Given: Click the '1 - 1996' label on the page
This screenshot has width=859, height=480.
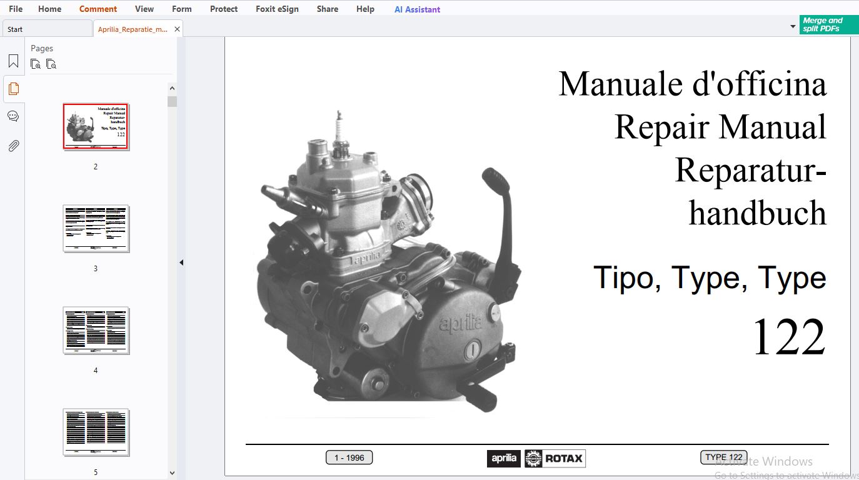Looking at the screenshot, I should tap(349, 457).
